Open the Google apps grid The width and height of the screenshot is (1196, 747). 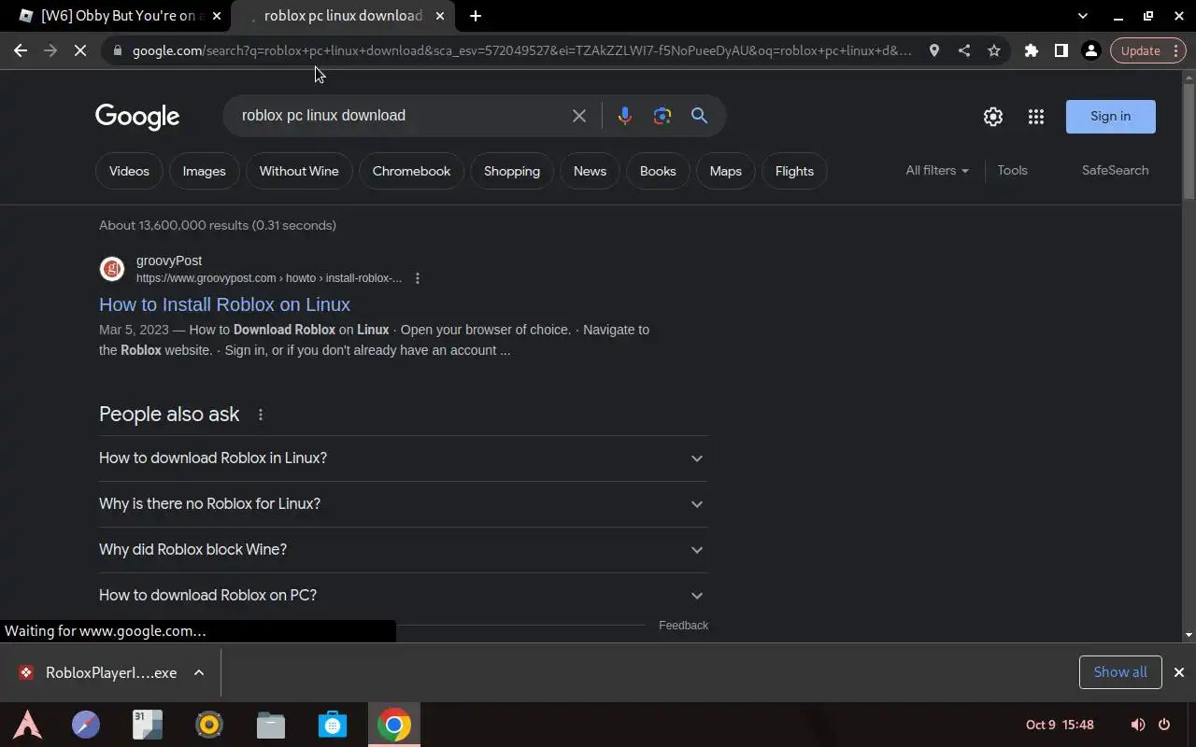(1035, 117)
